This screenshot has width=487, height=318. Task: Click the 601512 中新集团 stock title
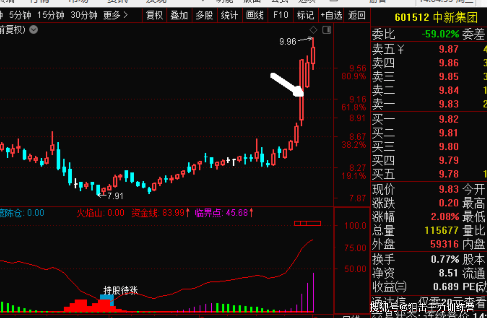pyautogui.click(x=436, y=18)
